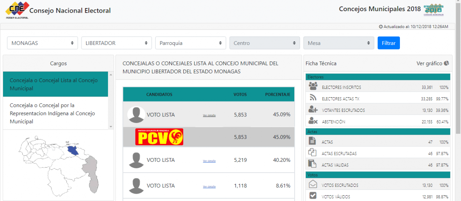
Task: Click the VOTOS VÁLIDOS row label
Action: point(337,197)
